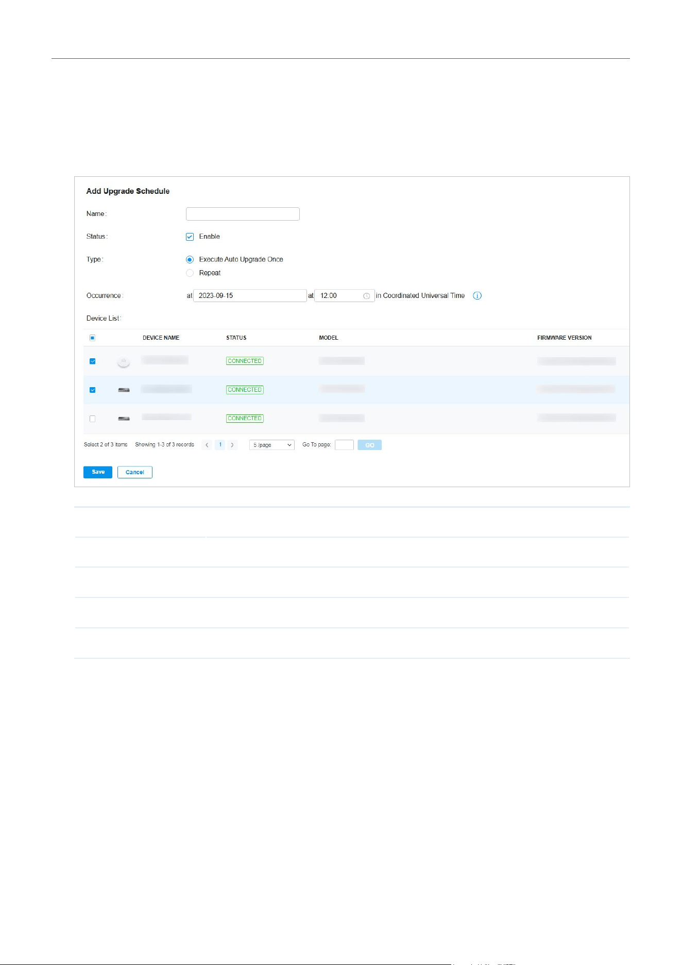
Task: Select Execute Auto Upgrade Once radio button
Action: (190, 260)
